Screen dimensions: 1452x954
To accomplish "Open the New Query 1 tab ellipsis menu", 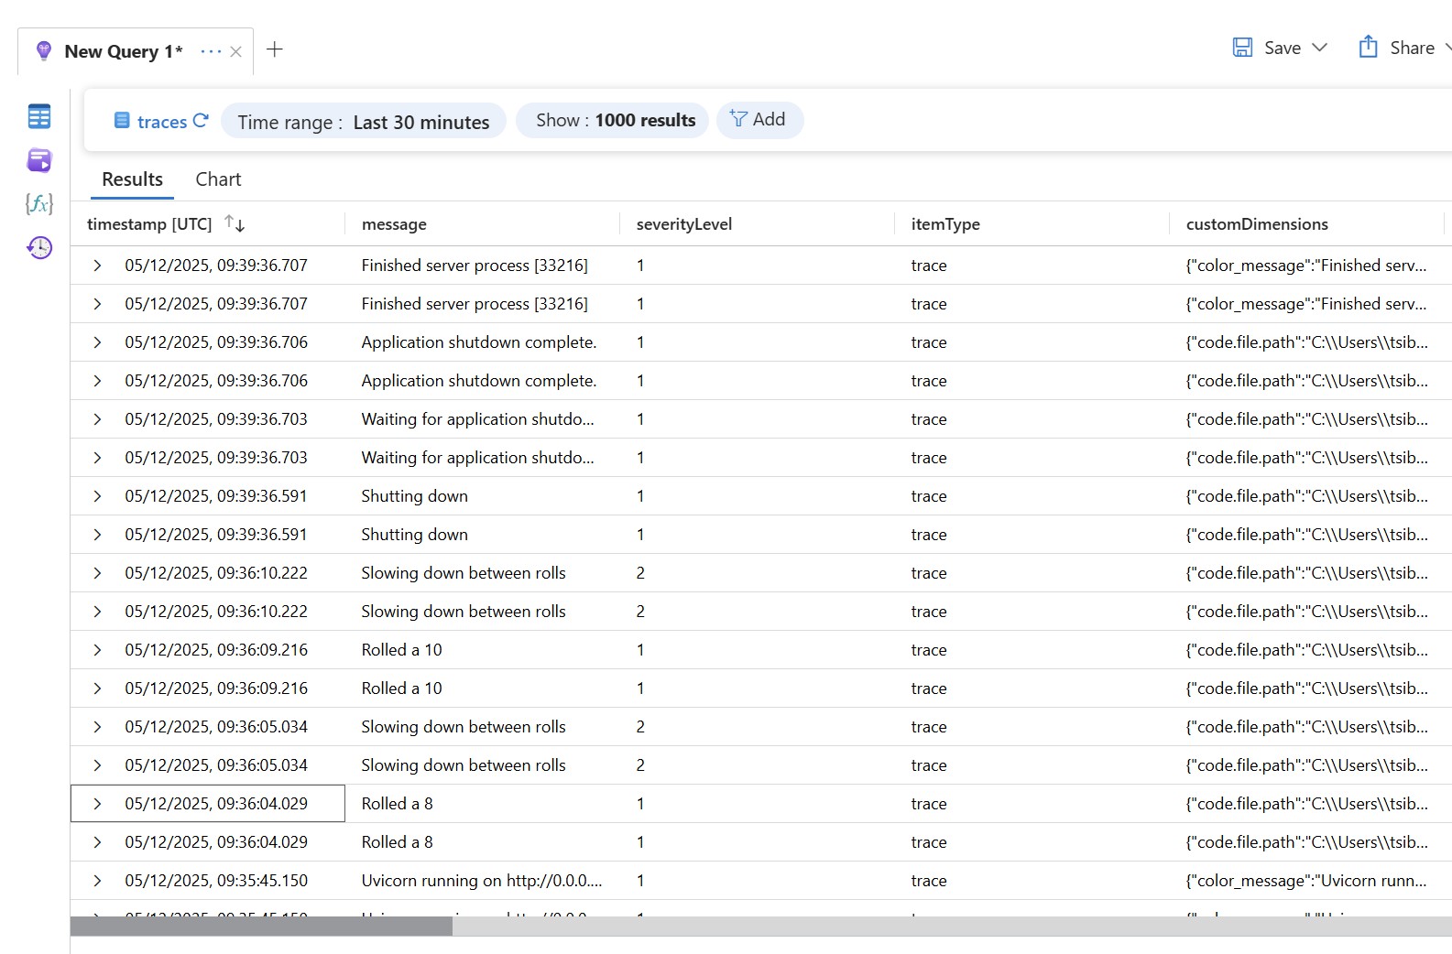I will pyautogui.click(x=211, y=51).
